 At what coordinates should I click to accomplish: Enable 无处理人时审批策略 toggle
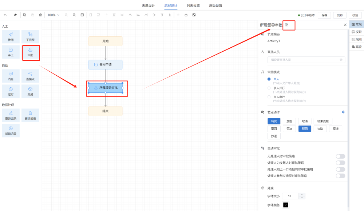[x=340, y=156]
